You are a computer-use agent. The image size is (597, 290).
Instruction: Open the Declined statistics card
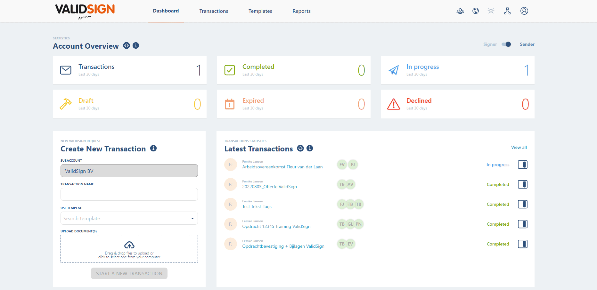[458, 104]
